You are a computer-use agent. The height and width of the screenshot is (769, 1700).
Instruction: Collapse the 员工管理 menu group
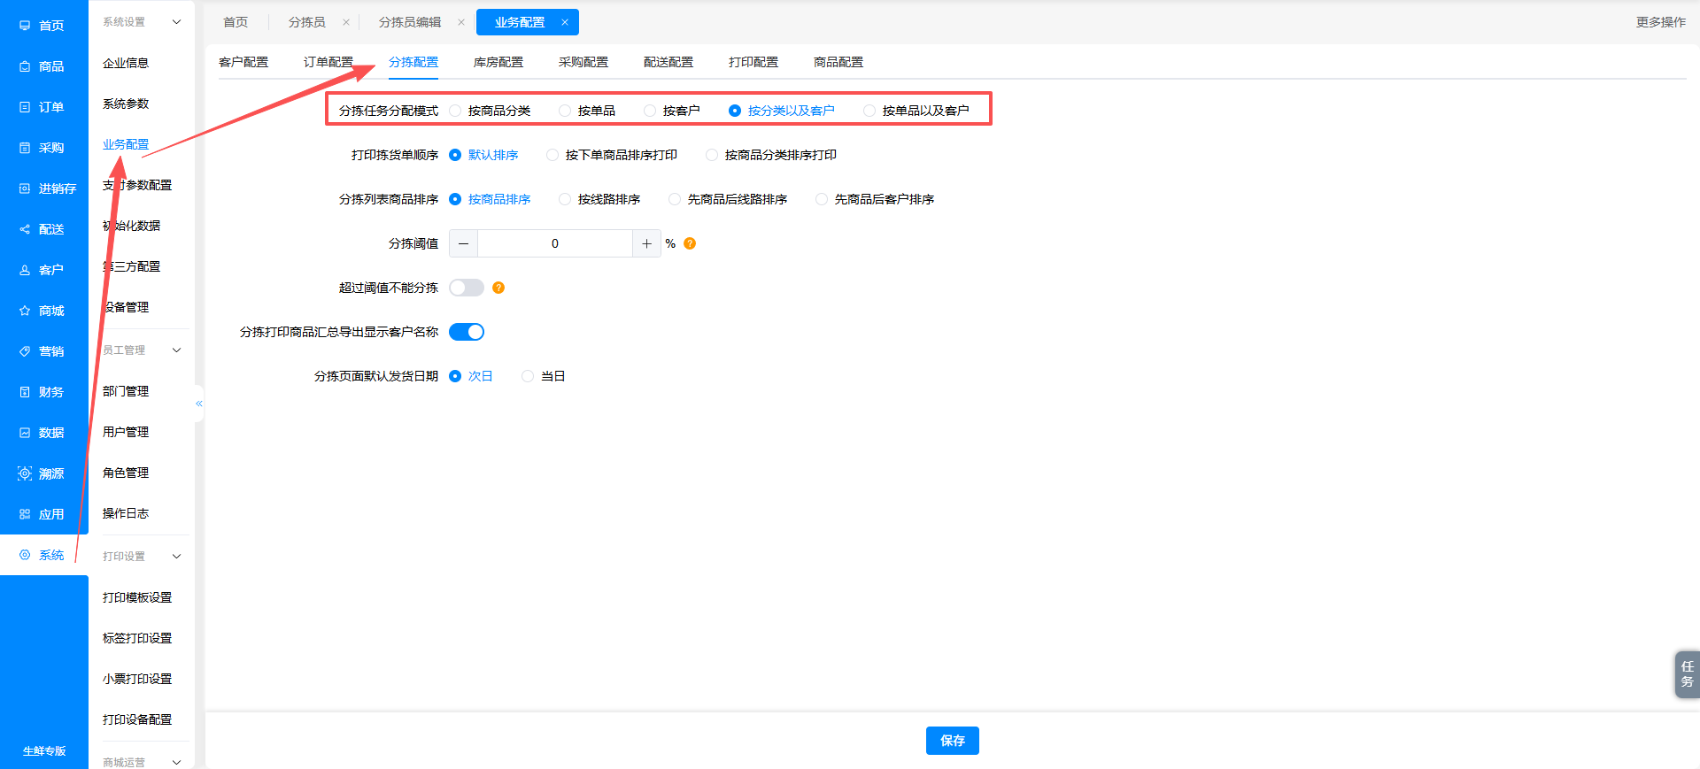[176, 350]
